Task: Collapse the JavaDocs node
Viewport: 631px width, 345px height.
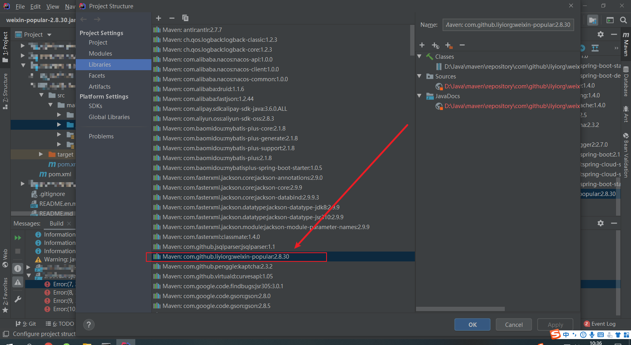Action: (x=420, y=96)
